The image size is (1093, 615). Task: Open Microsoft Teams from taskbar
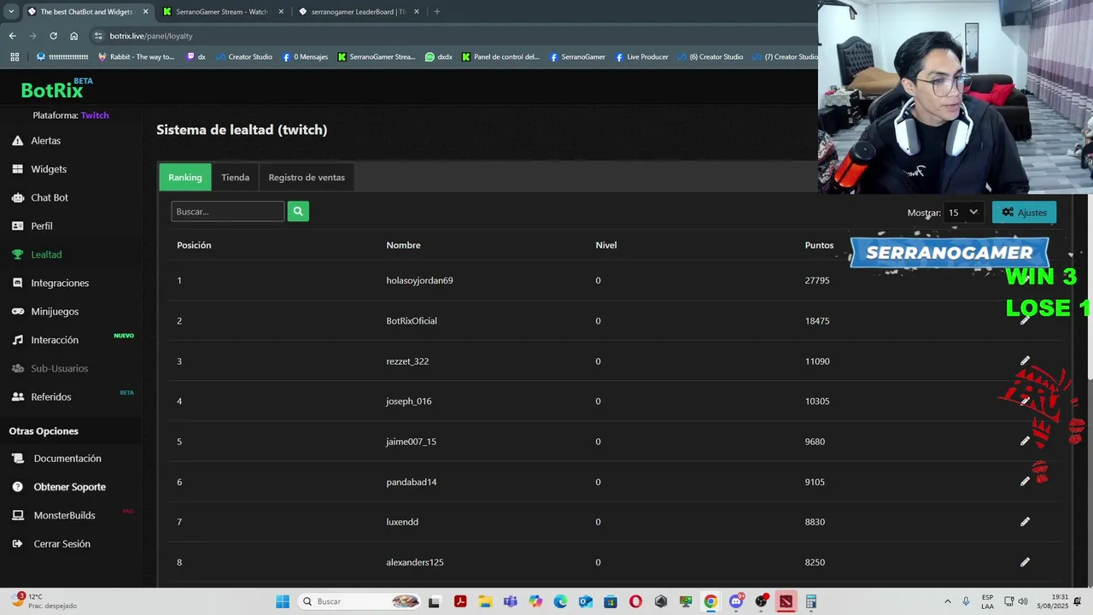pyautogui.click(x=510, y=601)
